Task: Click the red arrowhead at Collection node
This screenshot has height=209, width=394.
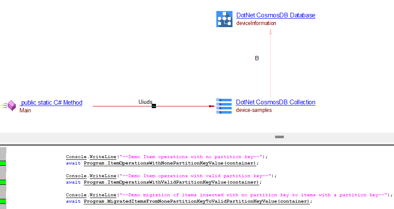Action: tap(212, 106)
